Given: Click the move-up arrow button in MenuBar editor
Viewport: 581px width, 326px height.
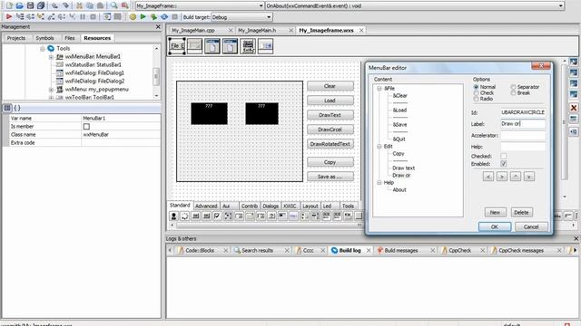Looking at the screenshot, I should (x=516, y=177).
